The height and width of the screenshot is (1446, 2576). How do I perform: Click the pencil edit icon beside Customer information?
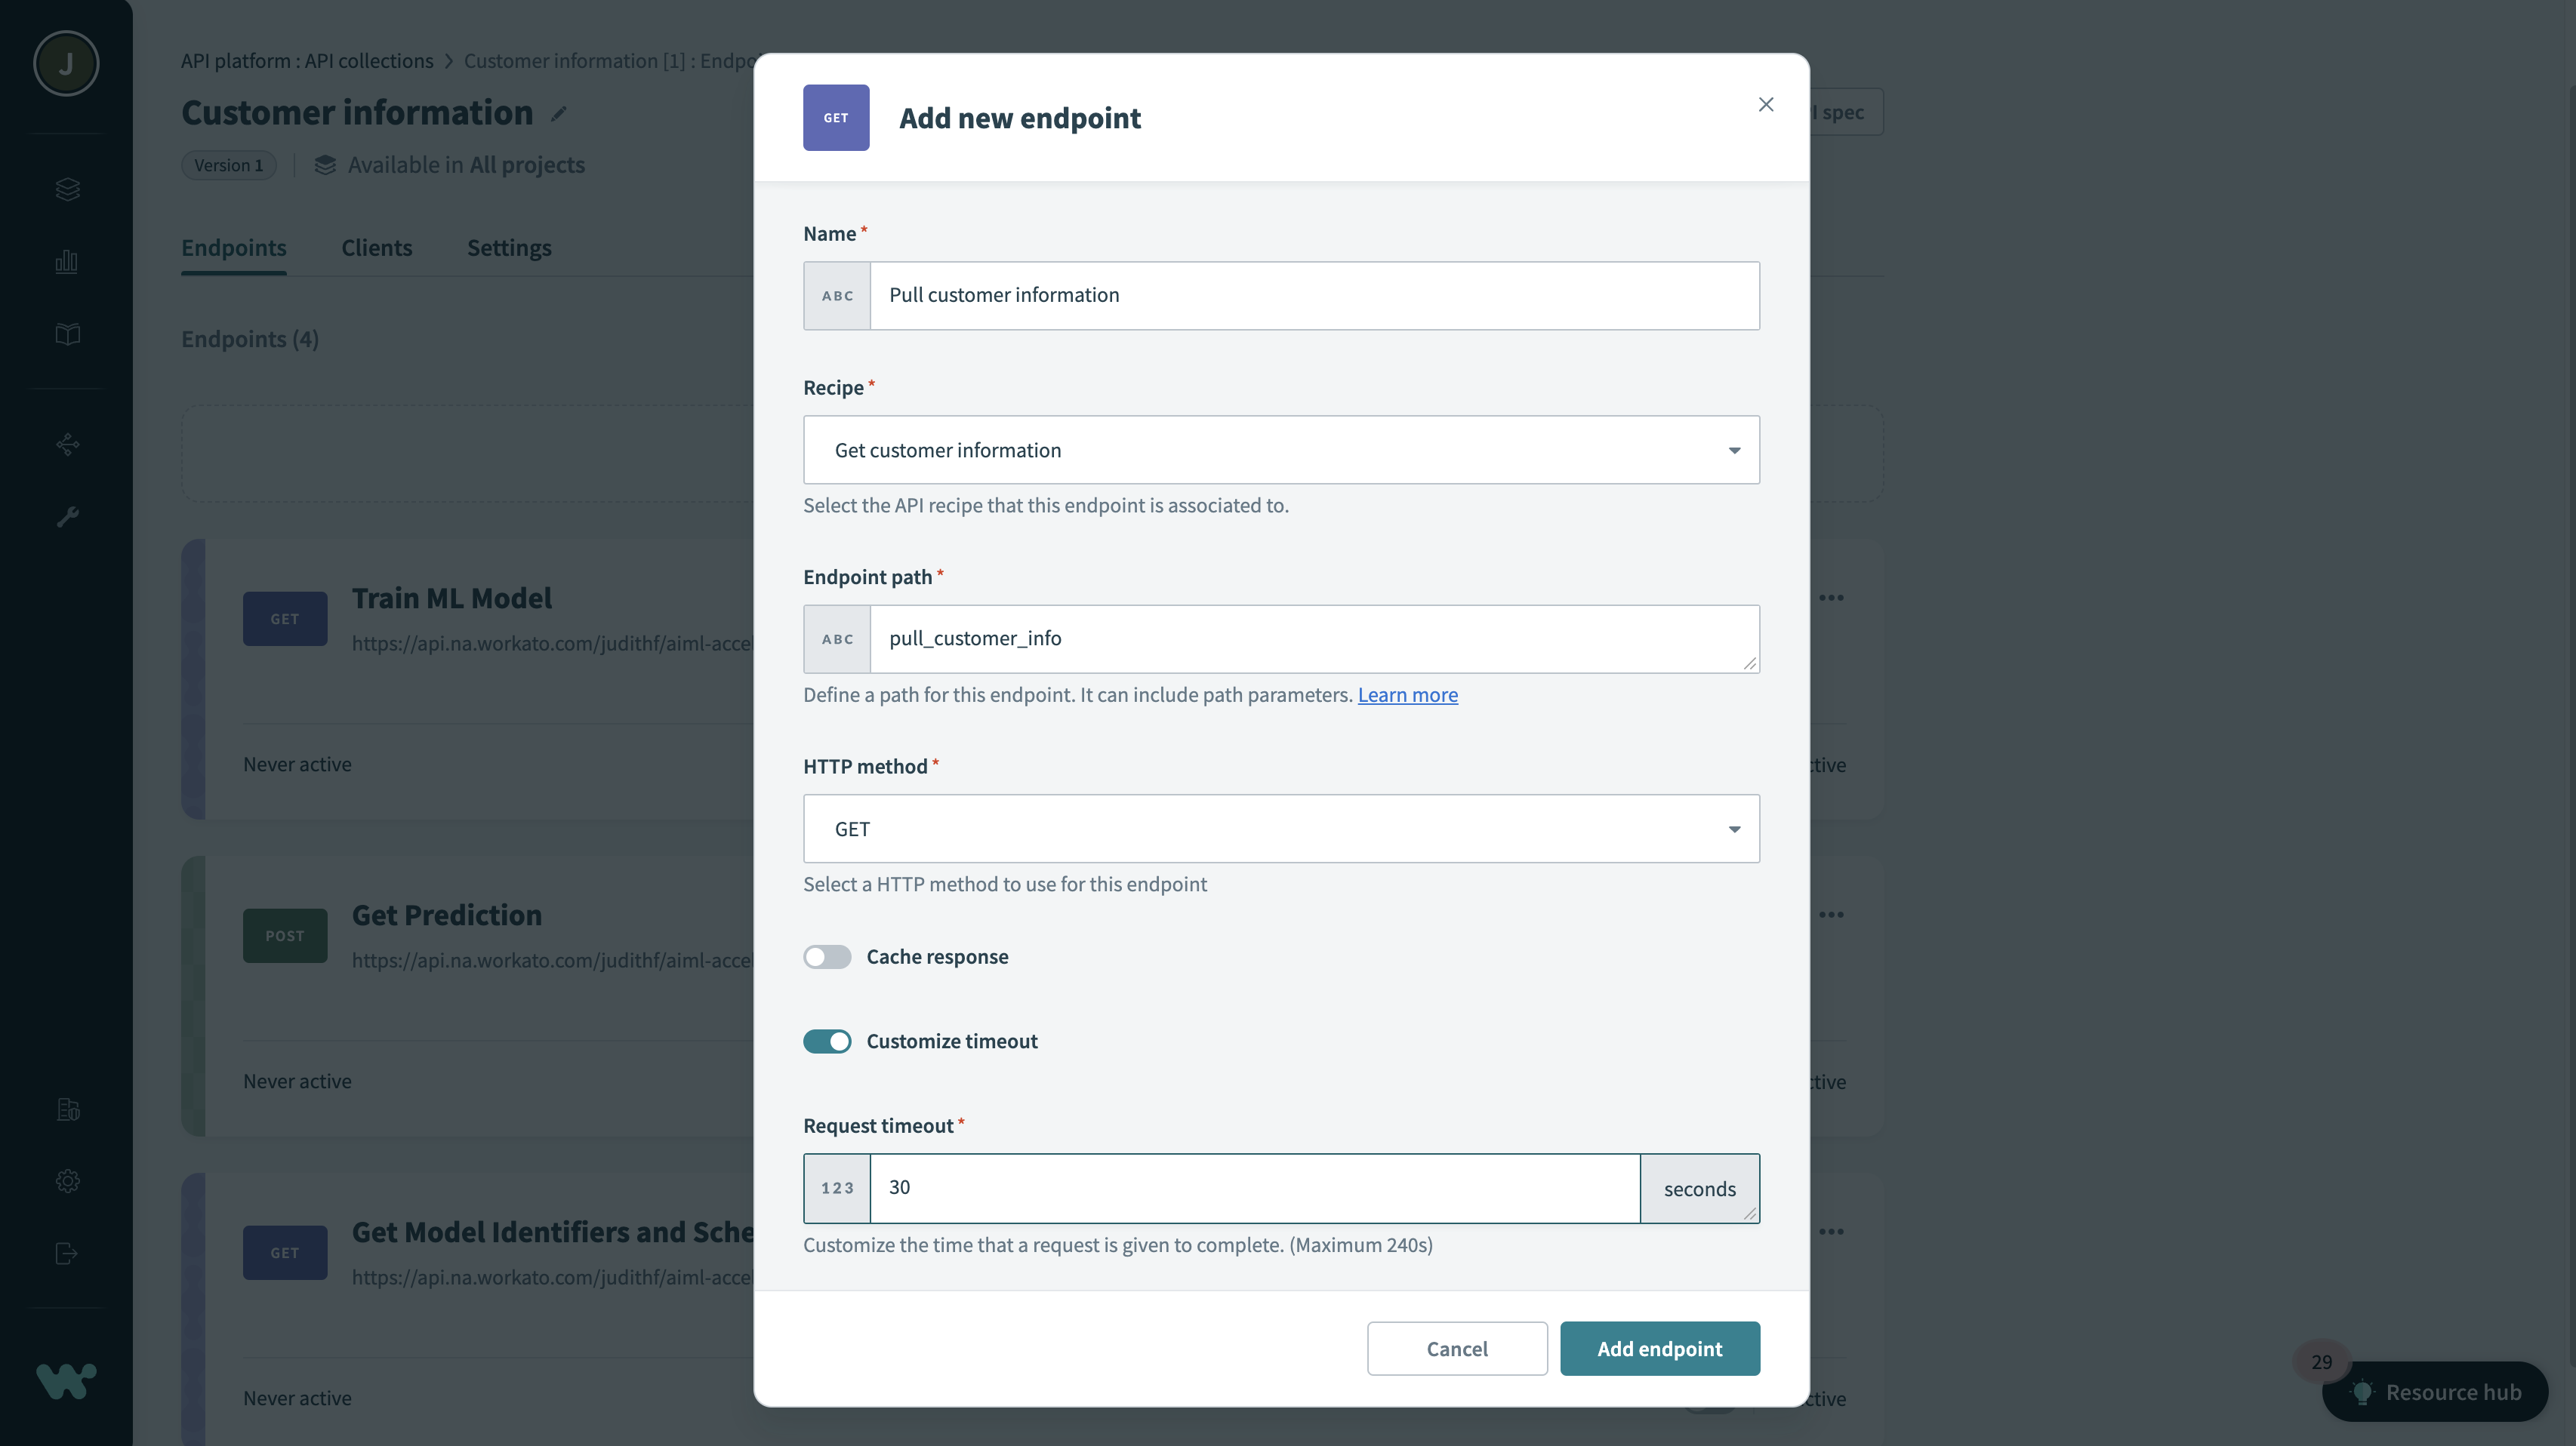pos(559,114)
